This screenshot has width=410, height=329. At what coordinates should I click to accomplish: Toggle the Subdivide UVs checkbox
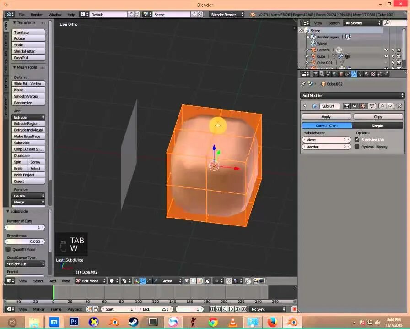tap(357, 140)
